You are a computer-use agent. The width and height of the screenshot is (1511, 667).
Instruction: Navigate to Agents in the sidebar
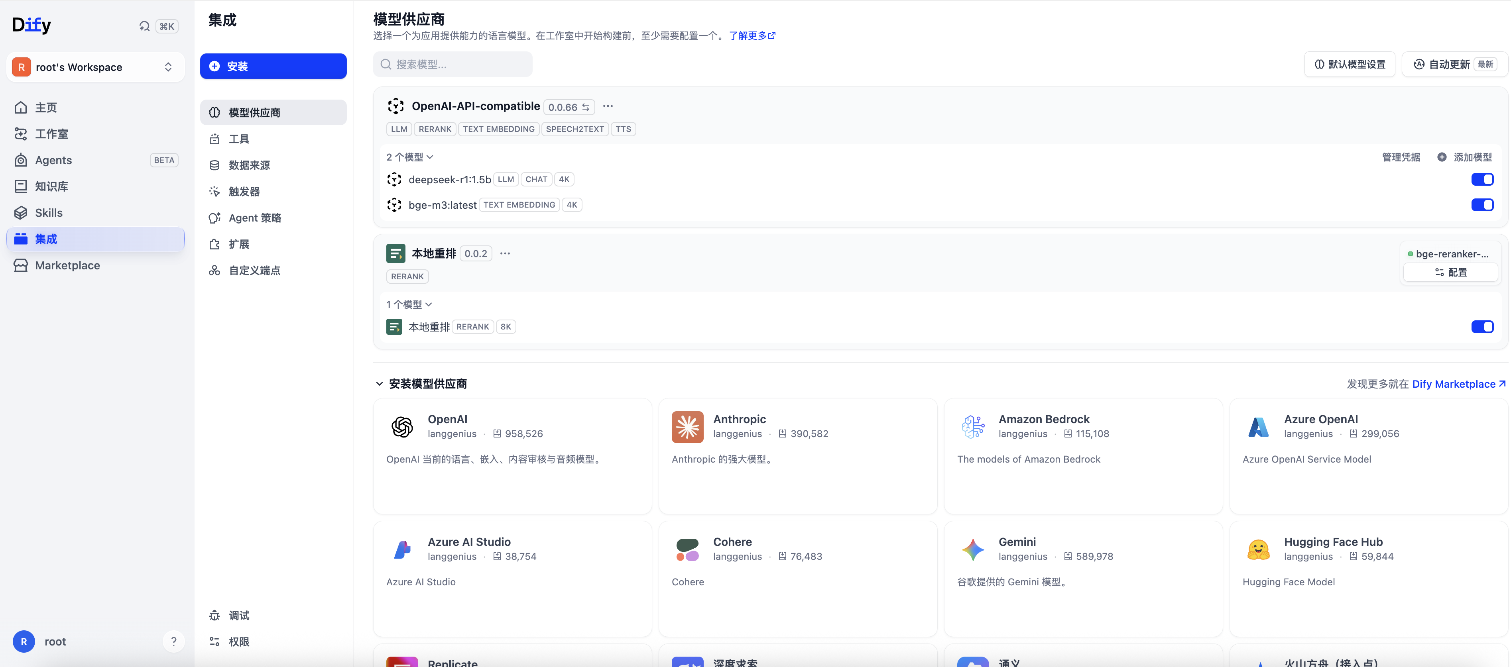[x=95, y=160]
